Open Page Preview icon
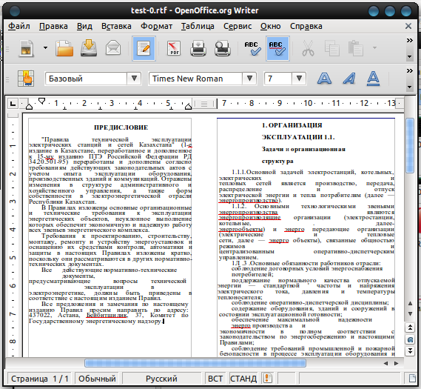The image size is (421, 389). (222, 48)
